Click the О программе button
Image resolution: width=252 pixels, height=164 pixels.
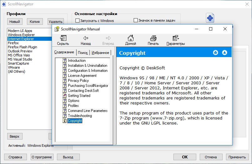point(42,157)
